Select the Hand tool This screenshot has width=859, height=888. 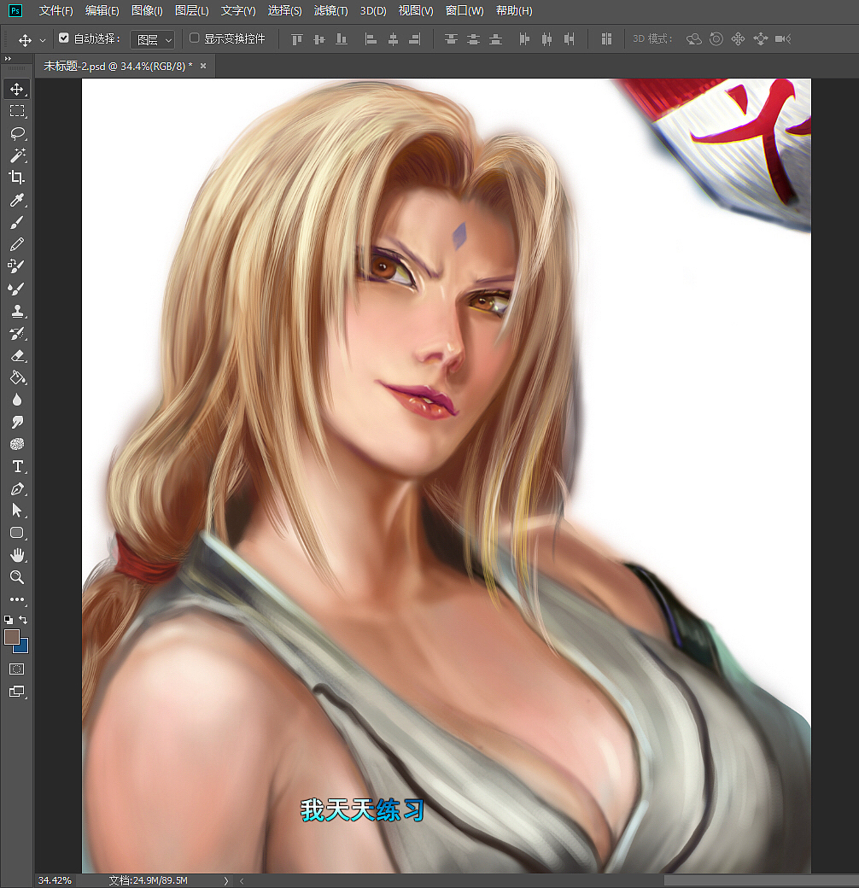[16, 555]
